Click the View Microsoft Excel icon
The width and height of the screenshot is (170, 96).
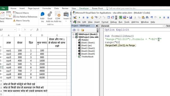121,17
